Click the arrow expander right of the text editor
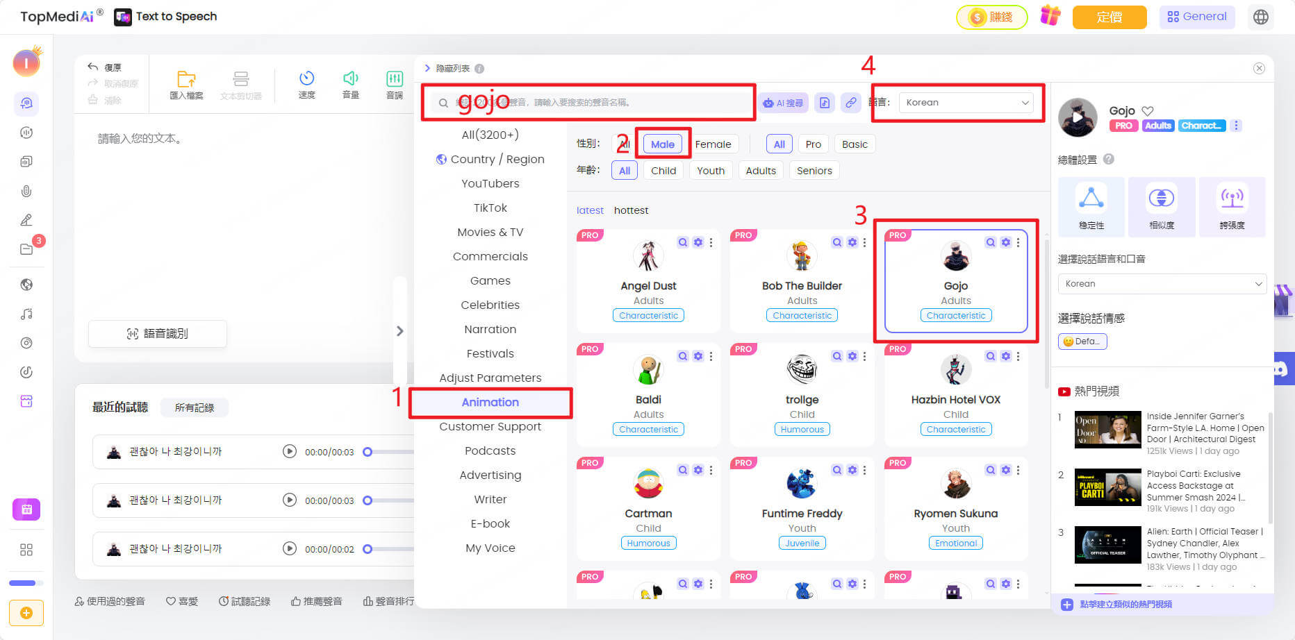Viewport: 1295px width, 640px height. click(399, 331)
